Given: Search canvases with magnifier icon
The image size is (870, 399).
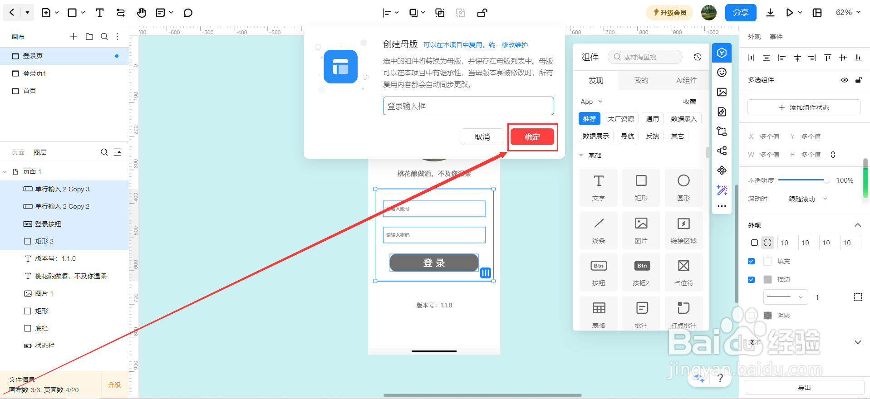Looking at the screenshot, I should tap(104, 36).
